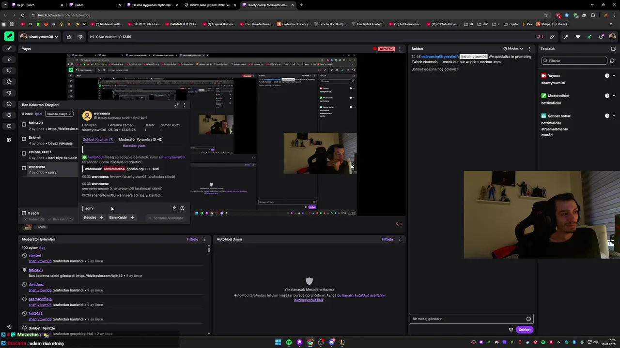Click Öncekileri yükle link
The width and height of the screenshot is (620, 348).
(134, 146)
